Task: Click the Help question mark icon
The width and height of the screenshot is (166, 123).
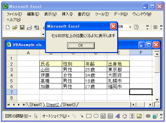Action: 136,27
